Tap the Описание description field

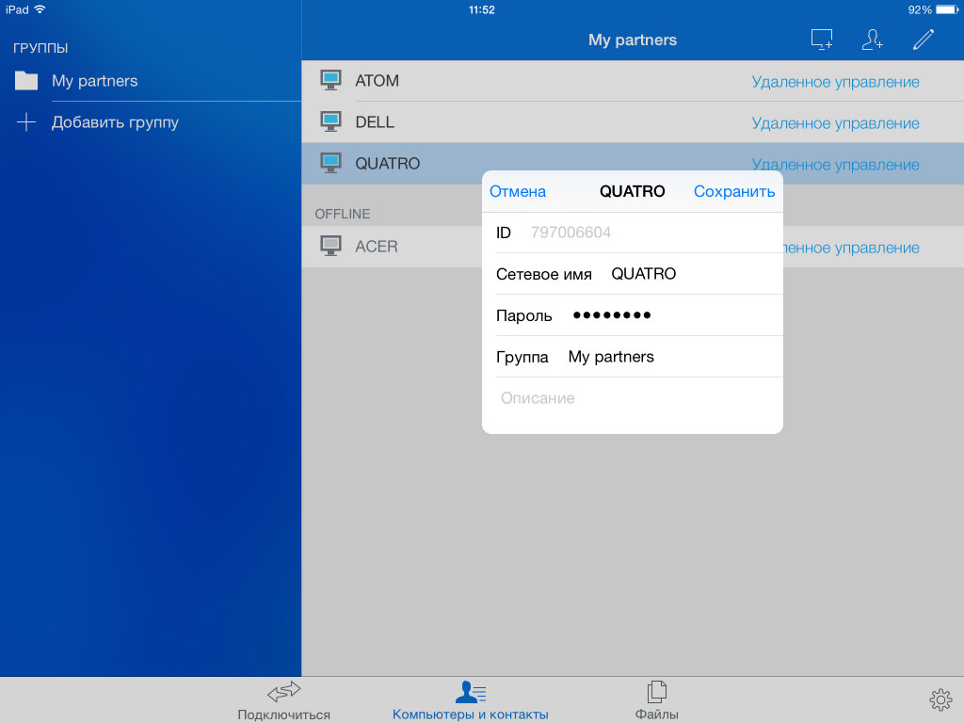coord(631,398)
